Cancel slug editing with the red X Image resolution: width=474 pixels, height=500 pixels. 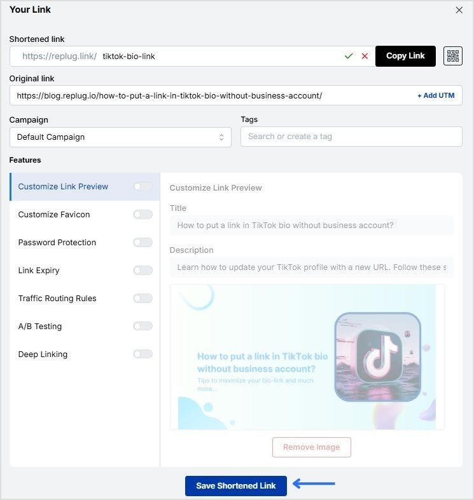click(365, 56)
